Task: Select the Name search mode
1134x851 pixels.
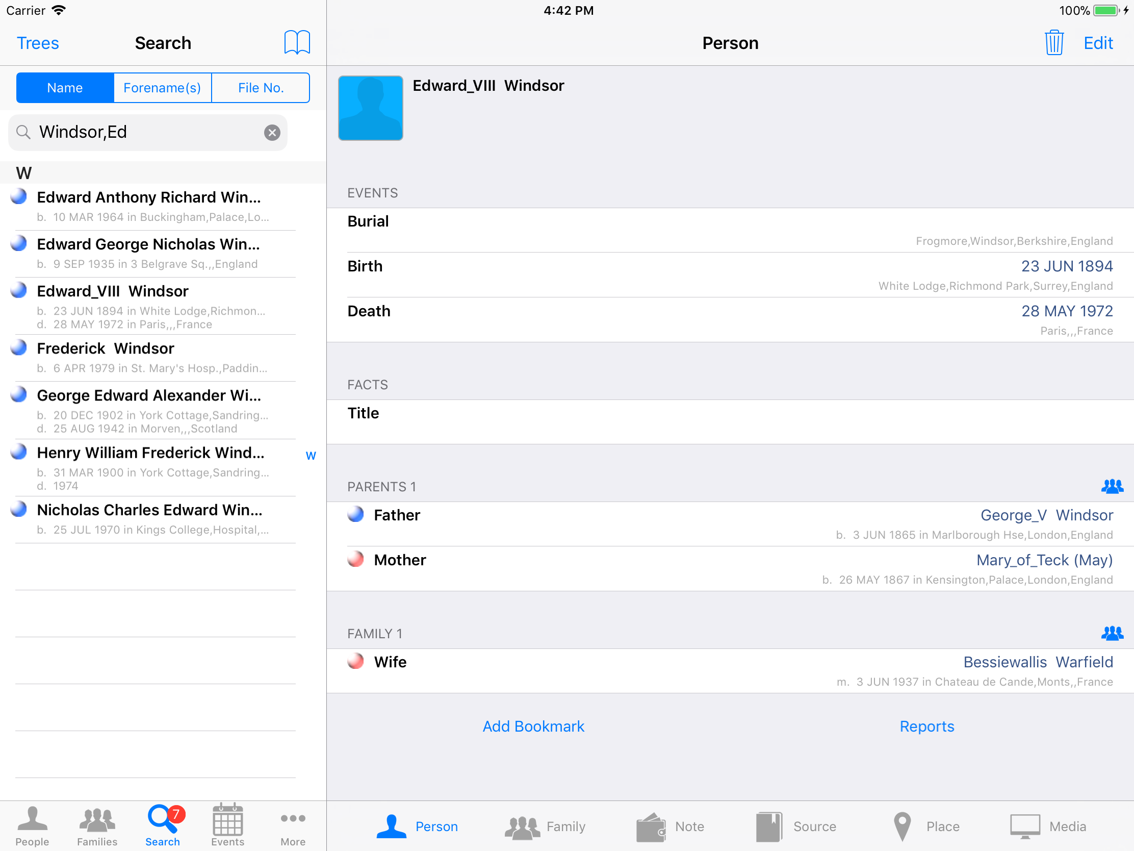Action: (65, 88)
